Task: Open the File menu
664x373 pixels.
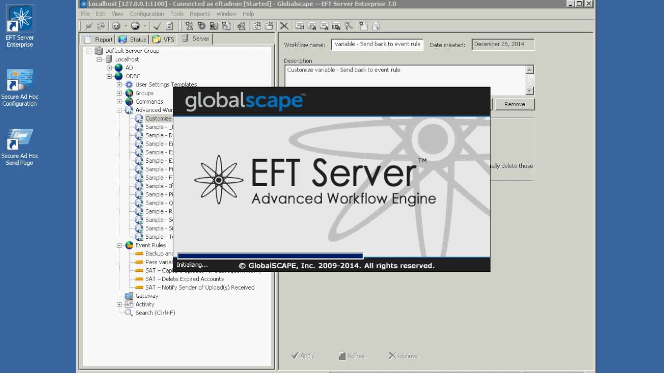Action: (x=85, y=14)
